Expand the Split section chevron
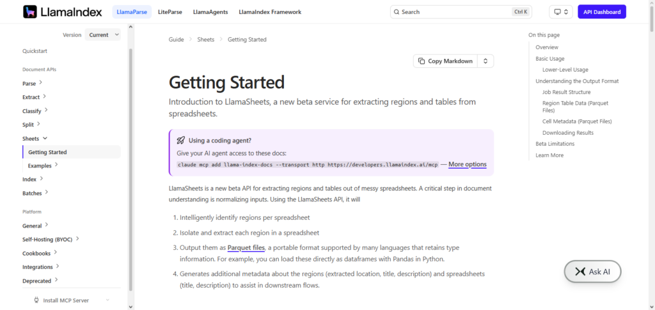This screenshot has width=655, height=310. tap(38, 124)
